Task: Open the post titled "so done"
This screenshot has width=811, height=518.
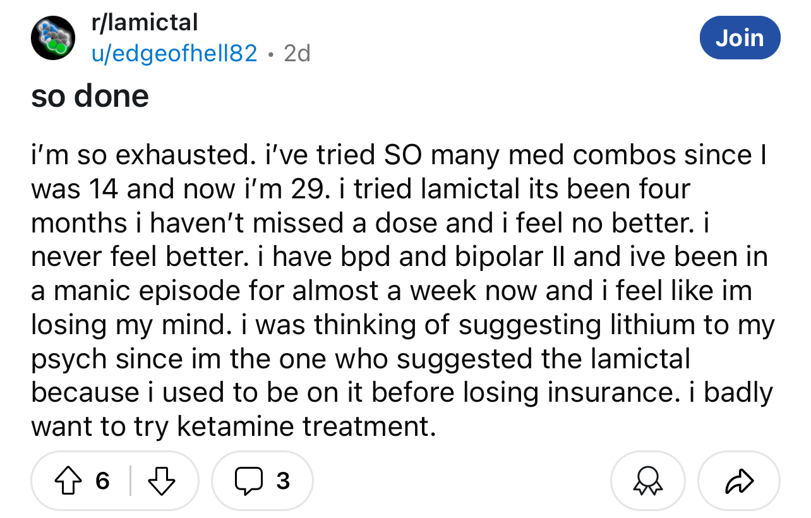Action: (90, 96)
